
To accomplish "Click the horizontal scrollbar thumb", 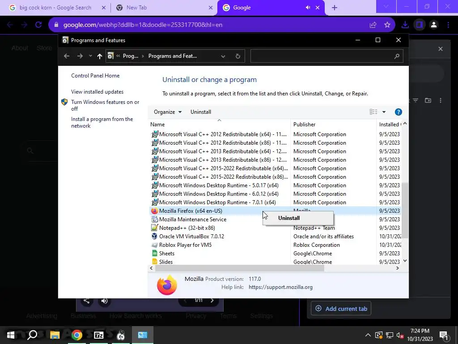I will point(240,268).
